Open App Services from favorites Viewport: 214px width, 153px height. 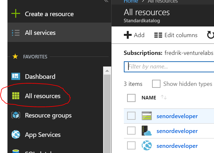point(55,135)
